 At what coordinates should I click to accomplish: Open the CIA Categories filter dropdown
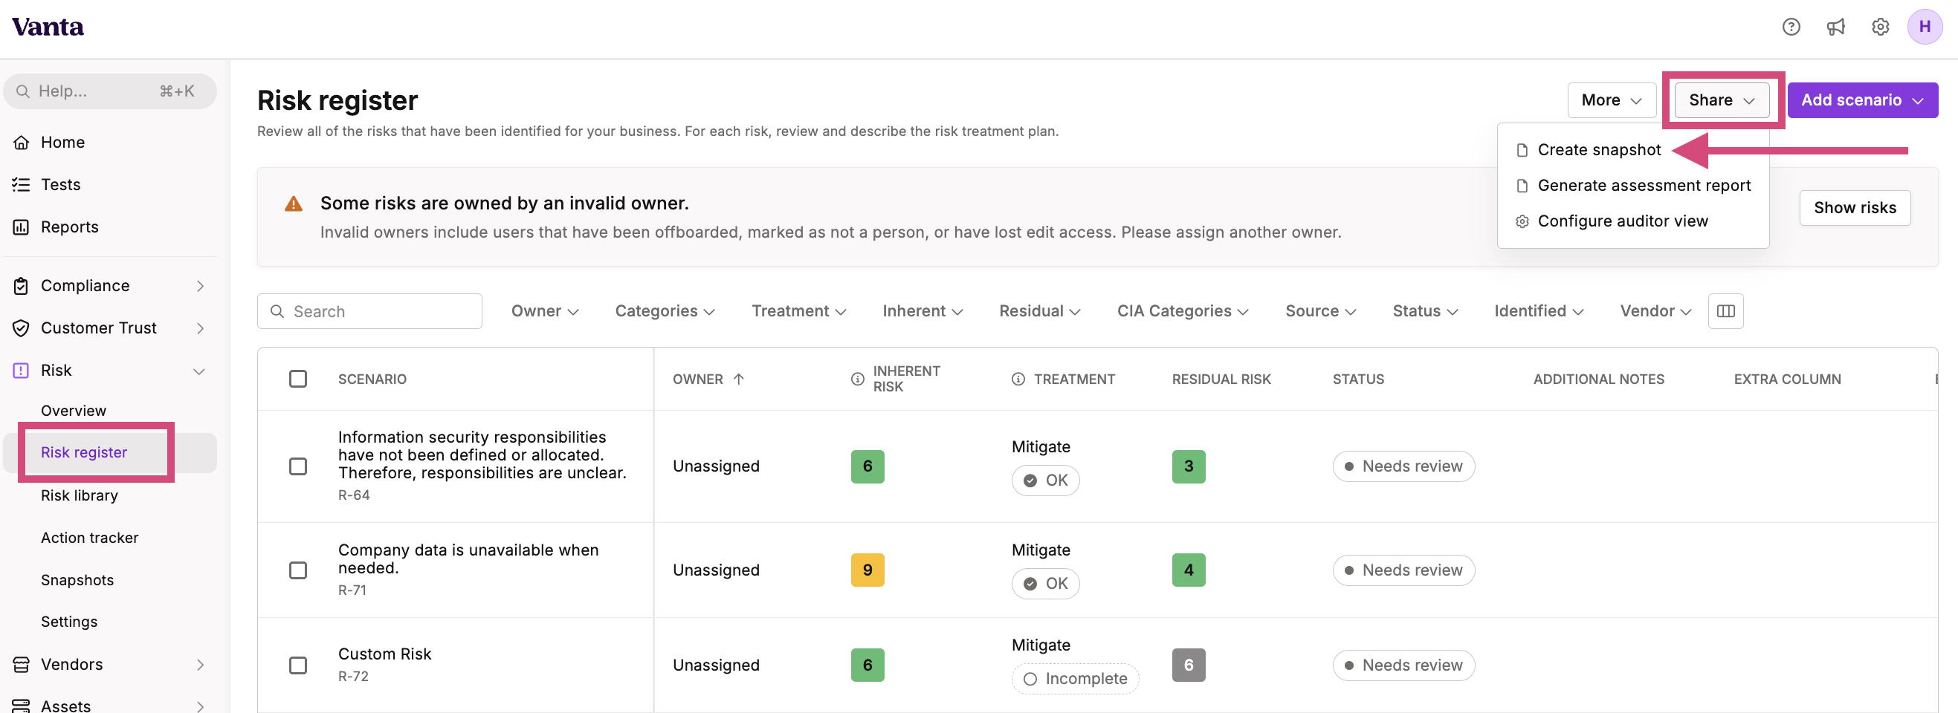pos(1183,311)
